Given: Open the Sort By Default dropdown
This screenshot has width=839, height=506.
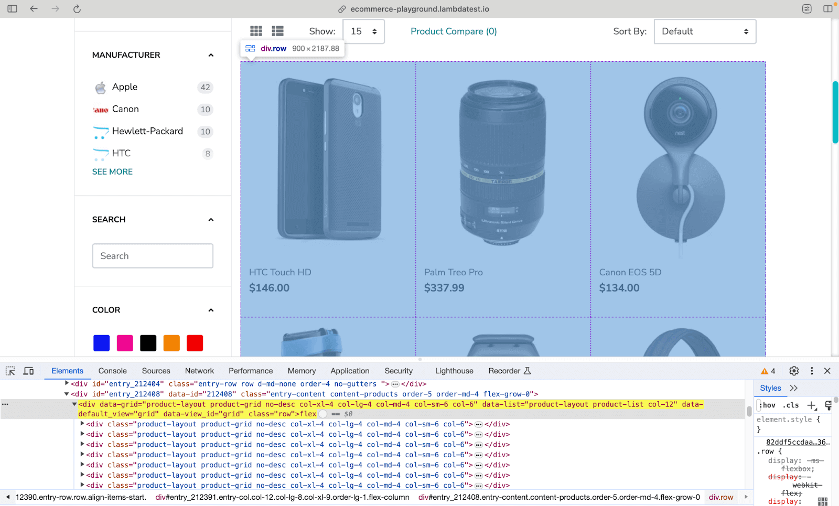Looking at the screenshot, I should [x=705, y=31].
